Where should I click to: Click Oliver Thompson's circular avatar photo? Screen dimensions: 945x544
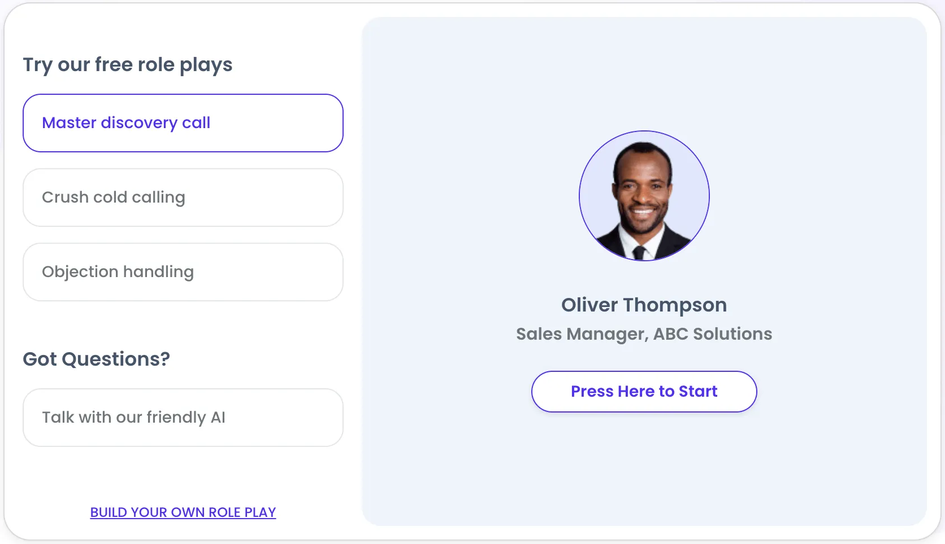[x=644, y=196]
